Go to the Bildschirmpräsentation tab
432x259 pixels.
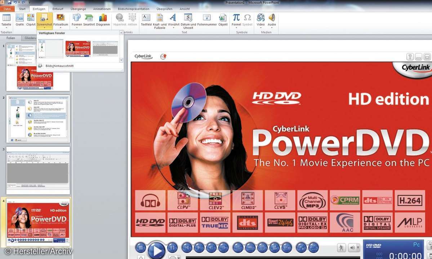tap(133, 9)
